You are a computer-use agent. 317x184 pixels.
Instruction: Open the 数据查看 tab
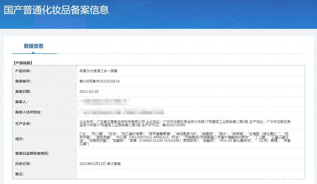33,46
